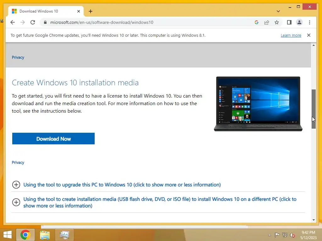Click the Privacy link in gray section
The height and width of the screenshot is (241, 322).
point(18,57)
